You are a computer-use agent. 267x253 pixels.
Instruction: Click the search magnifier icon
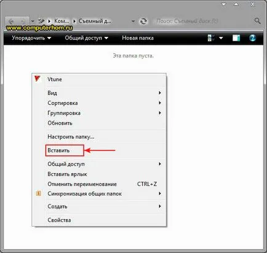point(257,21)
